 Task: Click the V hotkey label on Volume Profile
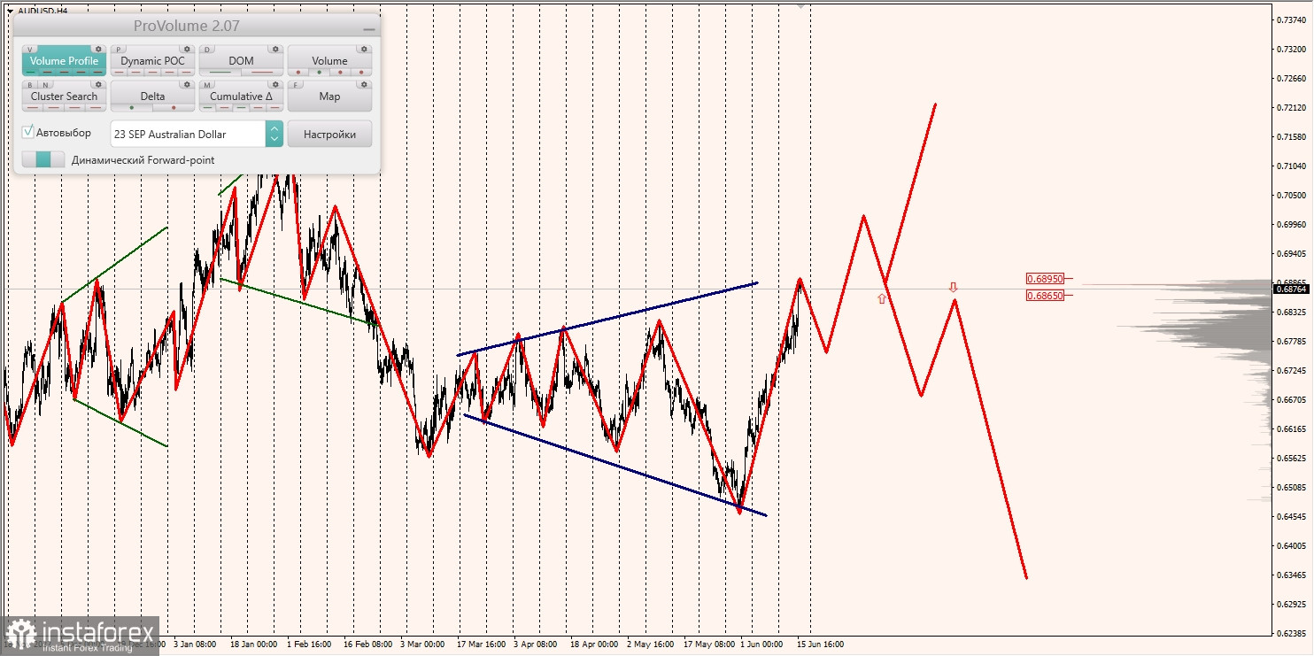click(x=29, y=50)
